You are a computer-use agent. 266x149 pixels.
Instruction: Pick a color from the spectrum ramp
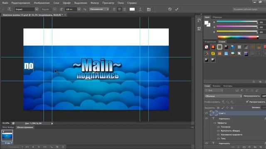pyautogui.click(x=238, y=37)
